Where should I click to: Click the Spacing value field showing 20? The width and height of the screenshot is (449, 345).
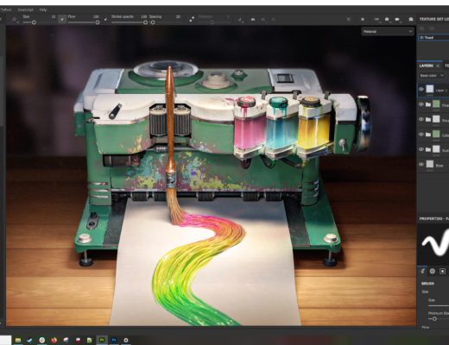178,16
